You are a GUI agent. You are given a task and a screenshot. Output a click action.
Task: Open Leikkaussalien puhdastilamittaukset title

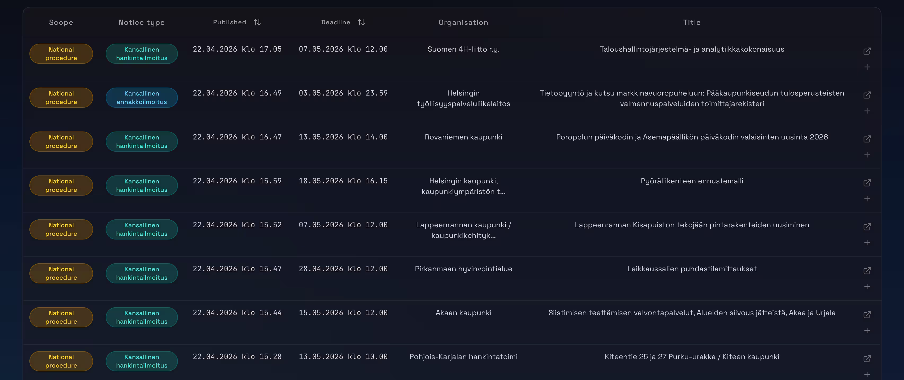tap(691, 269)
